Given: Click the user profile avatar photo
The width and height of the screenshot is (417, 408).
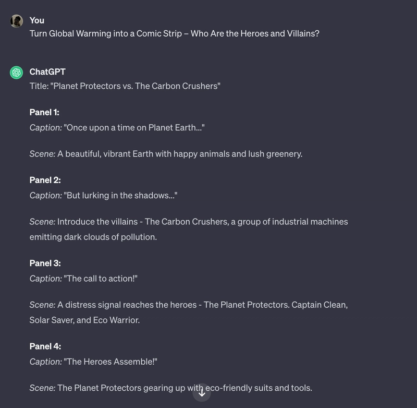Looking at the screenshot, I should (17, 21).
